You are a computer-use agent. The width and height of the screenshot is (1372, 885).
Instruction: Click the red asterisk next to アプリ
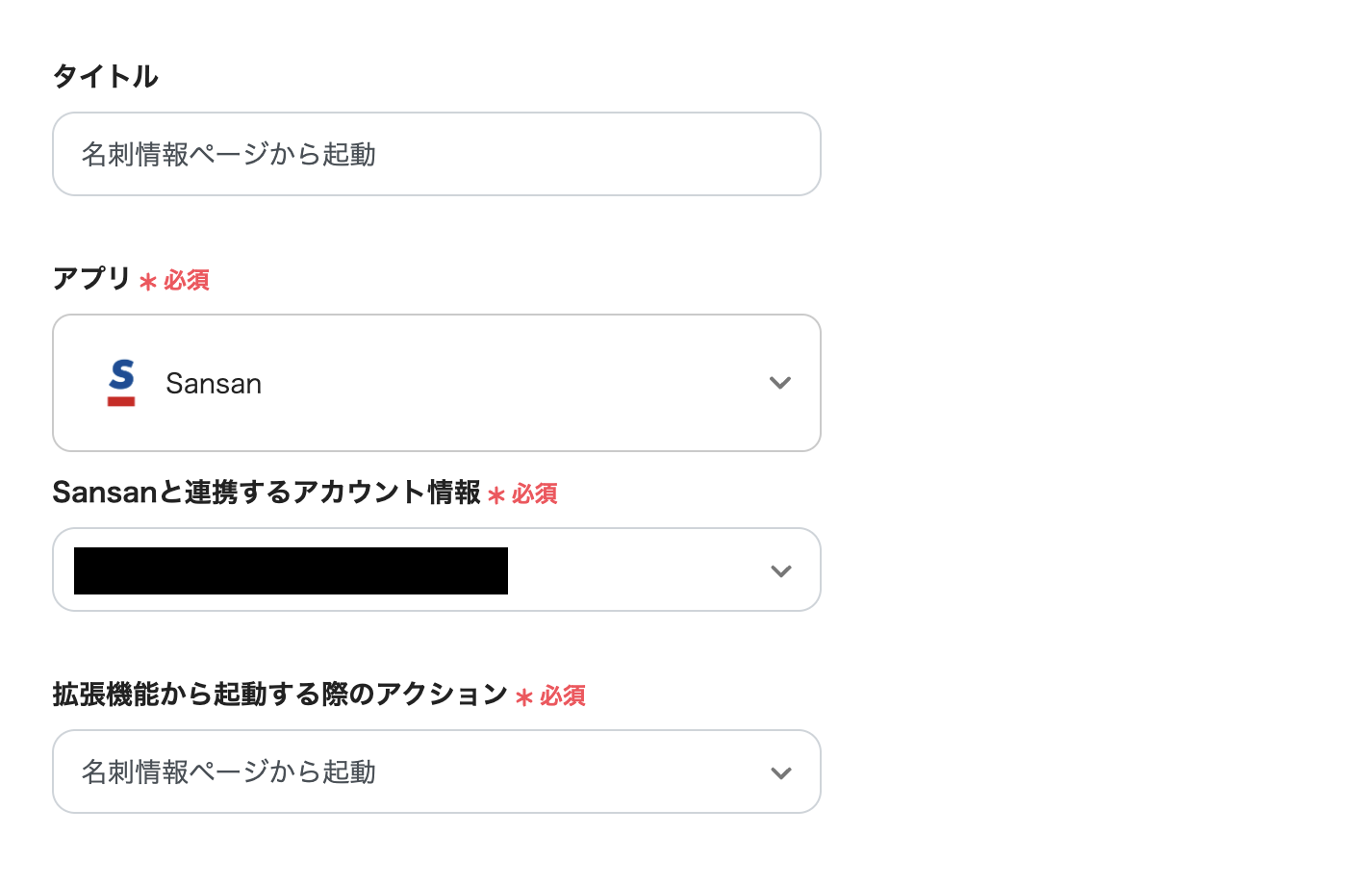click(148, 282)
